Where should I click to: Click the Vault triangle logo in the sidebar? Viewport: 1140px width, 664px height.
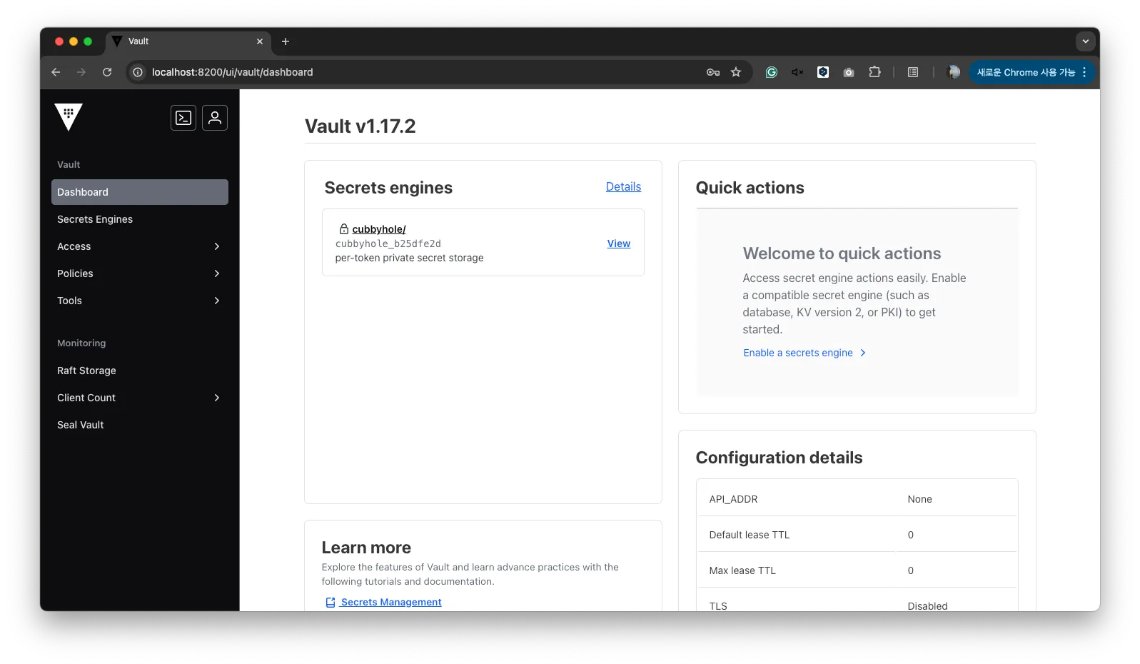click(69, 117)
